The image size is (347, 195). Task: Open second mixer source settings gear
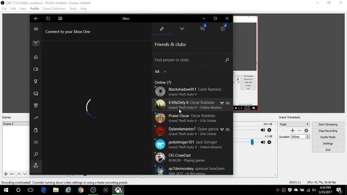coord(269,142)
